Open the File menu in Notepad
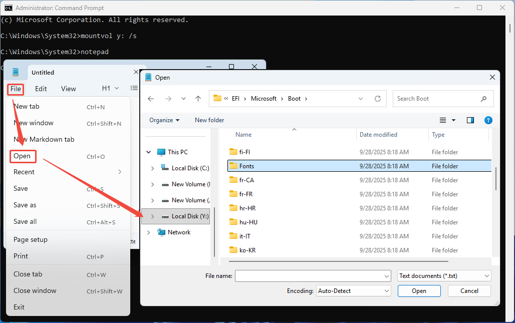 coord(15,89)
